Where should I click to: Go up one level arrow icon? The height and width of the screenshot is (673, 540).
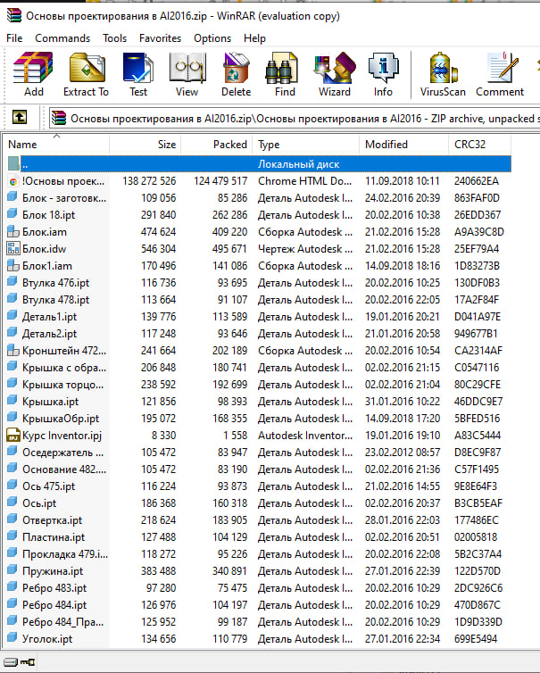click(x=20, y=117)
